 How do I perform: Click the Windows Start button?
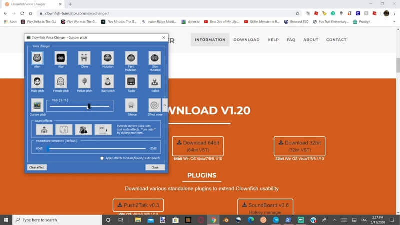point(6,220)
